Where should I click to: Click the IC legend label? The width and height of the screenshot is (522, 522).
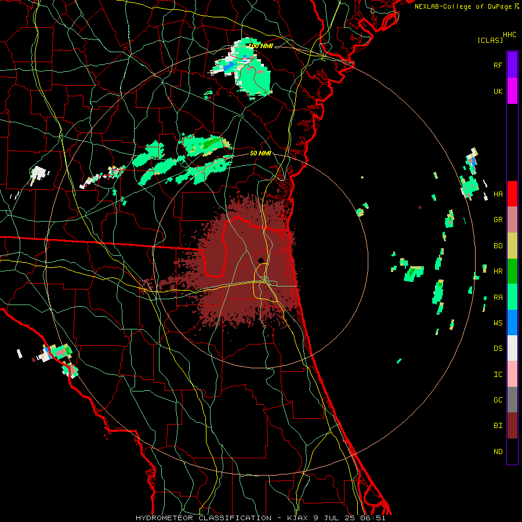coord(498,374)
